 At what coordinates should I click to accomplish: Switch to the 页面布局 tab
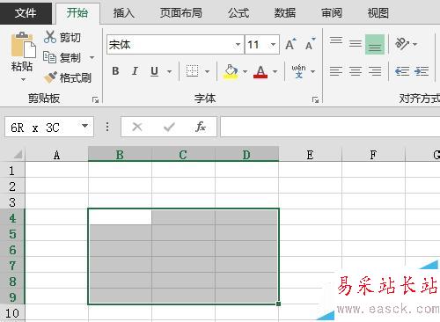coord(181,13)
